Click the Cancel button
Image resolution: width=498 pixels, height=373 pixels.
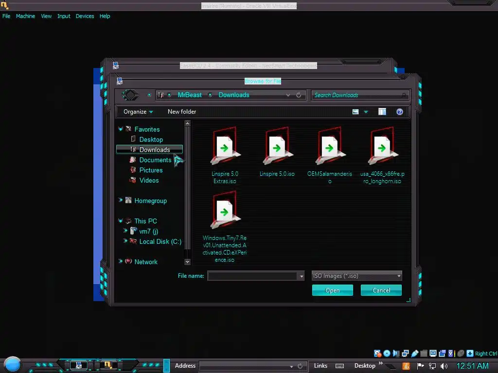[381, 290]
